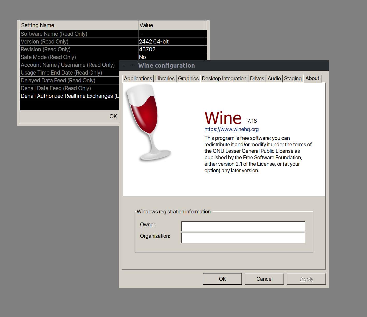The height and width of the screenshot is (317, 367).
Task: Select the Delayed Data Feed (Read Only) row
Action: click(69, 81)
